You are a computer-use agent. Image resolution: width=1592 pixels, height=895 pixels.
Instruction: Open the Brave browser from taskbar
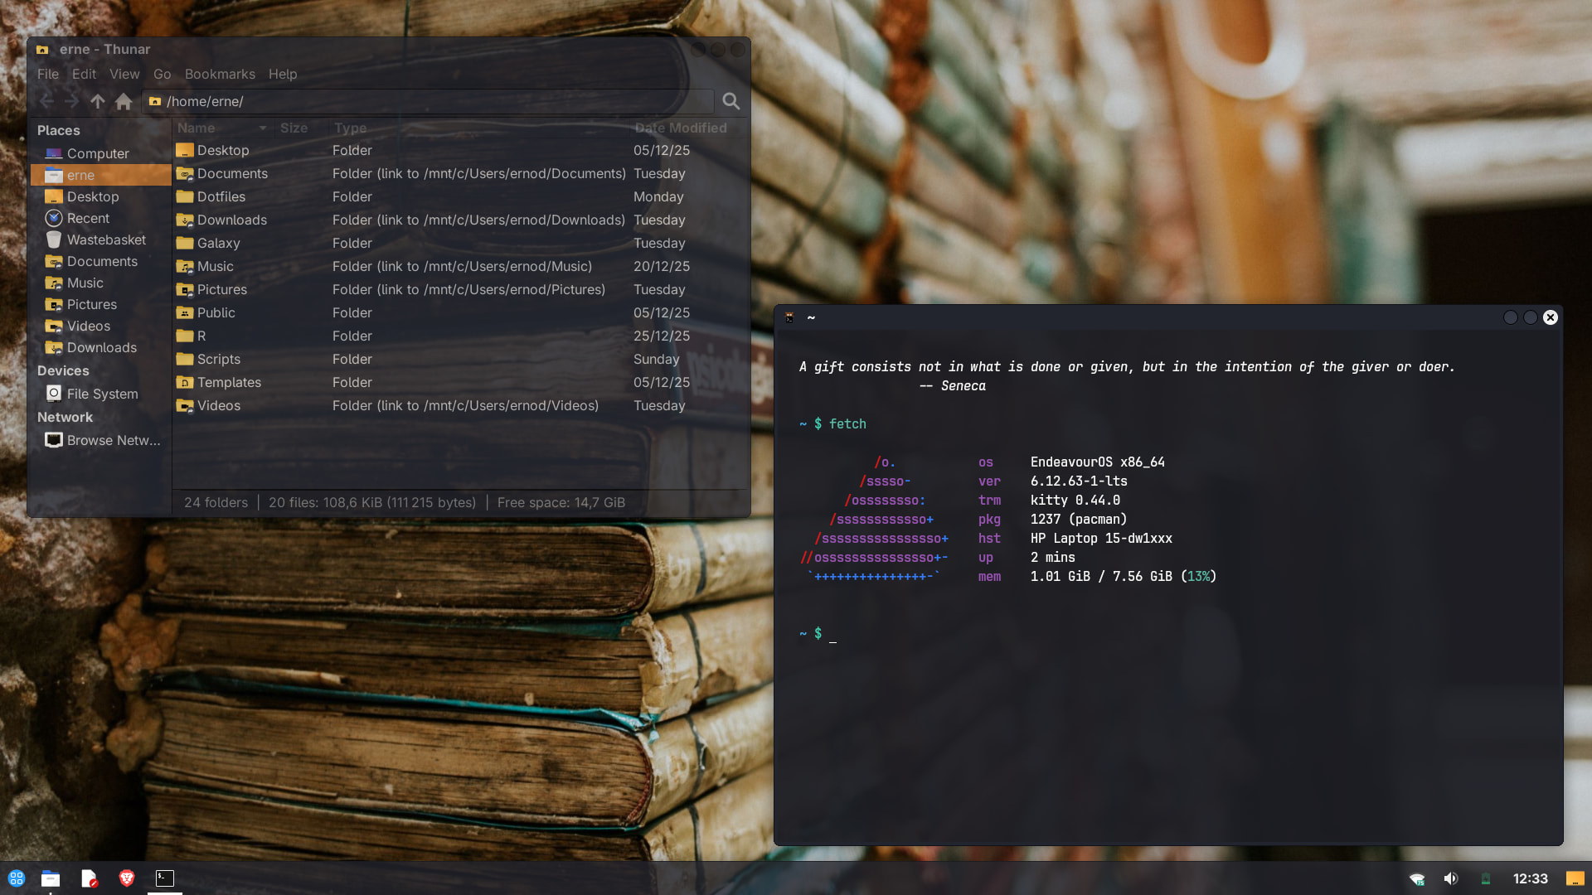127,878
